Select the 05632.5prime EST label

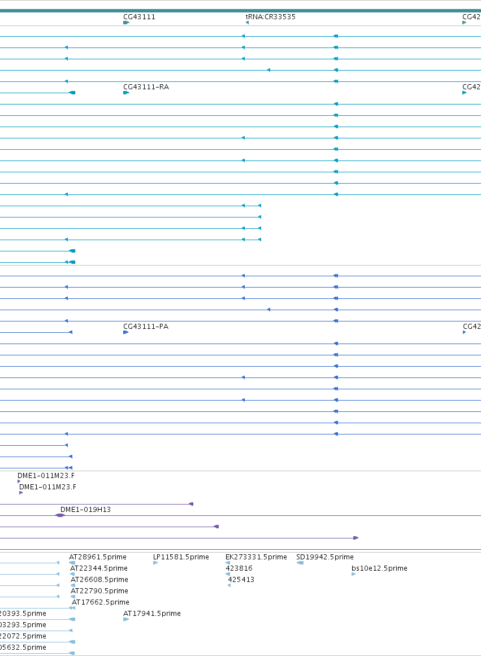(x=23, y=647)
